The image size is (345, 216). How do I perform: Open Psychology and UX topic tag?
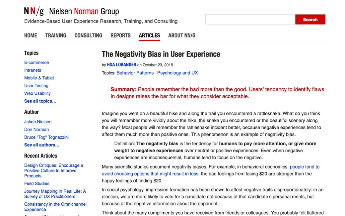tap(177, 73)
